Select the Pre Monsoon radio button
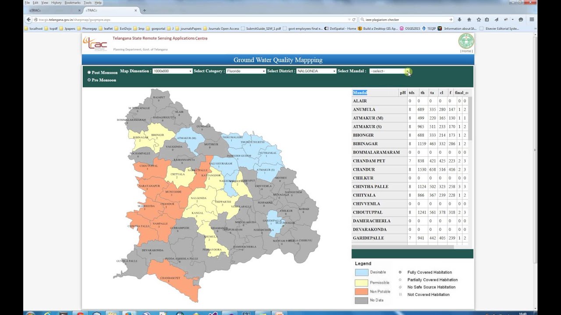Screen dimensions: 561x315 pyautogui.click(x=89, y=80)
